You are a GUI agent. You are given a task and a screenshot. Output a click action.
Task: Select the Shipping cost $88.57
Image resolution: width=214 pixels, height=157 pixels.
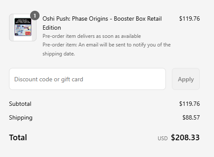tap(191, 117)
